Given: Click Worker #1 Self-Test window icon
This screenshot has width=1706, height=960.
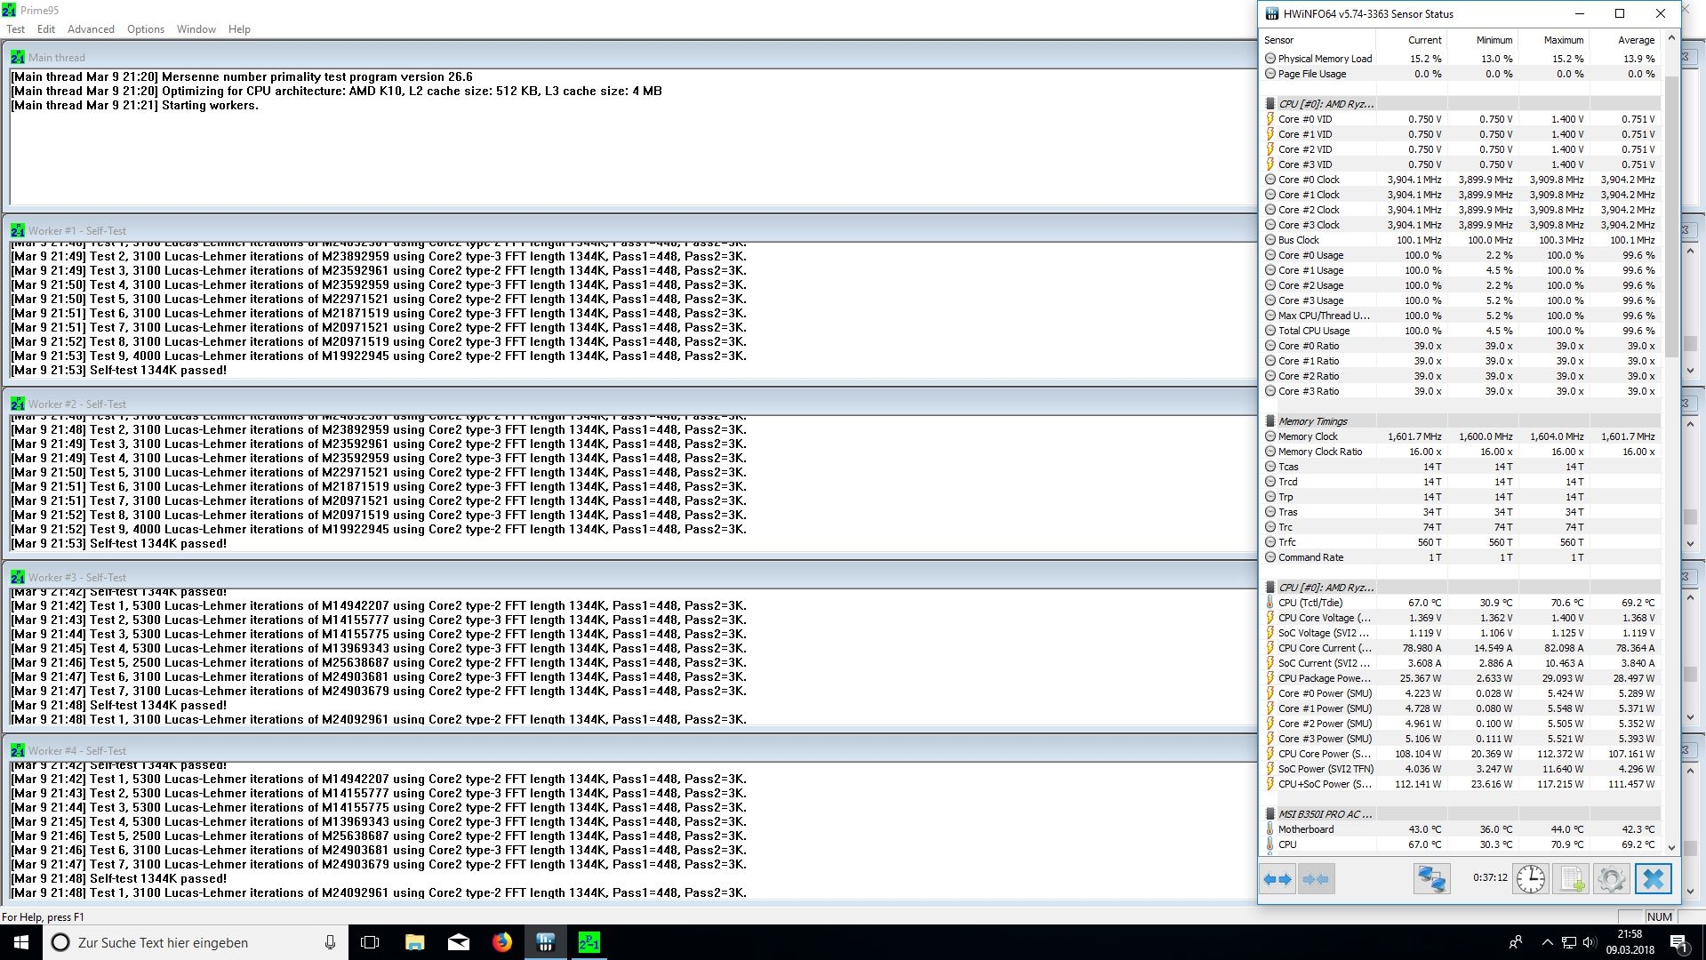Looking at the screenshot, I should tap(18, 230).
